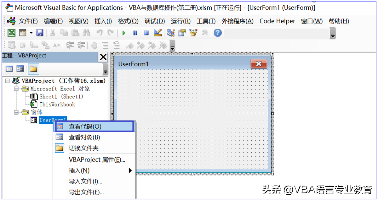Open the Project Explorer icon
The image size is (378, 200).
171,33
